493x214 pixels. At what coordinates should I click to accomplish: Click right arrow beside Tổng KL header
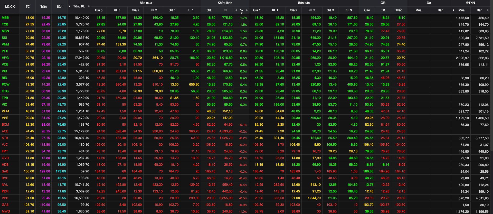point(89,6)
